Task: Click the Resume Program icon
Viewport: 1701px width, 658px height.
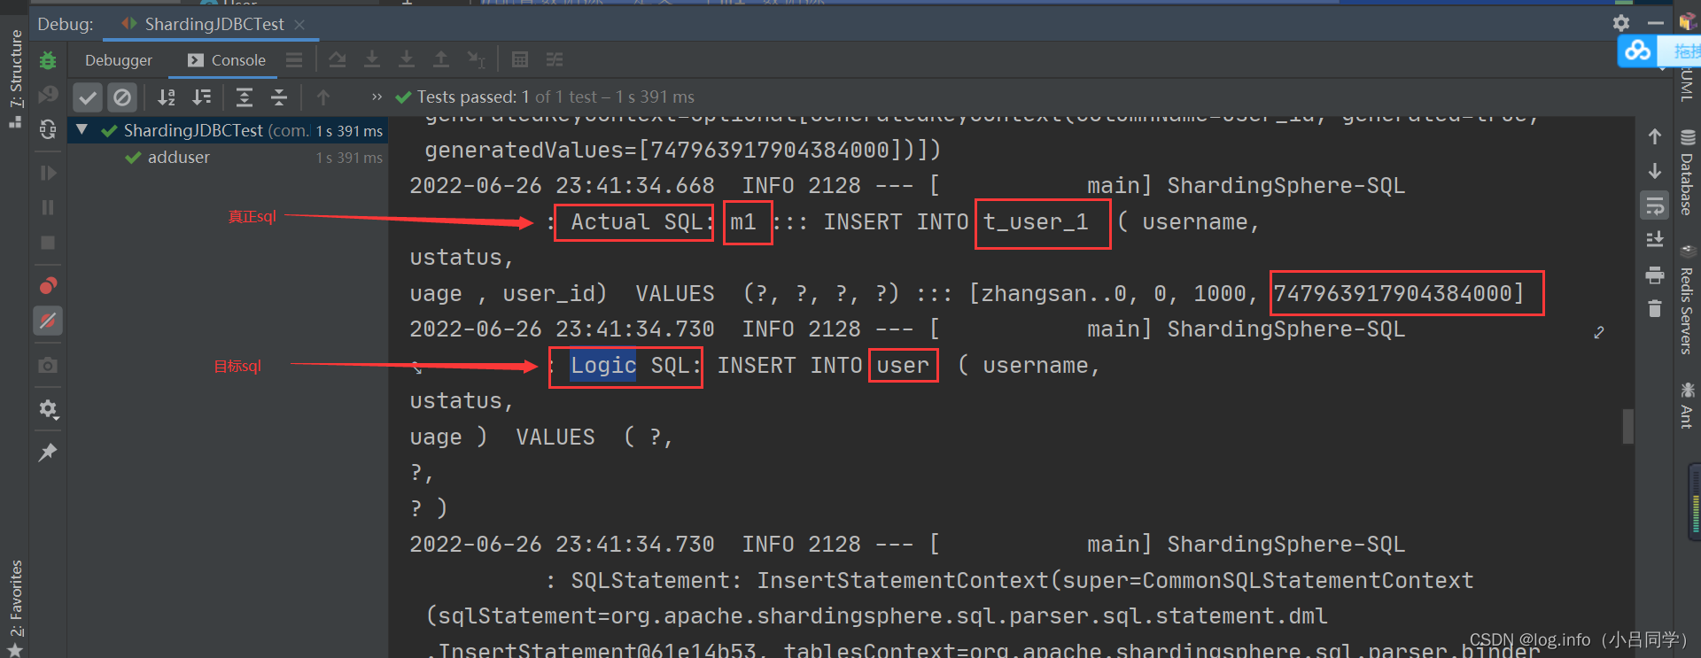Action: click(x=48, y=173)
